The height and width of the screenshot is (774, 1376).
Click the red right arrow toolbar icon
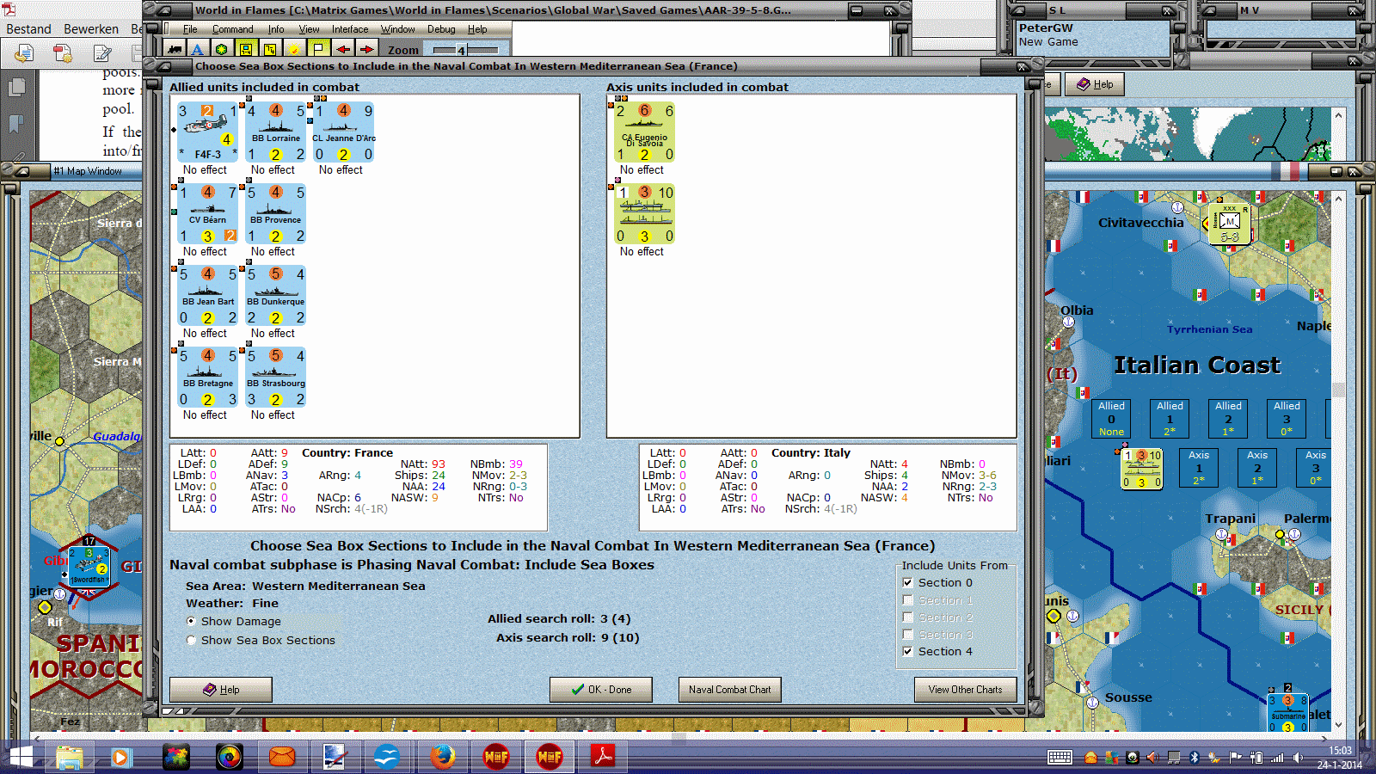point(367,49)
